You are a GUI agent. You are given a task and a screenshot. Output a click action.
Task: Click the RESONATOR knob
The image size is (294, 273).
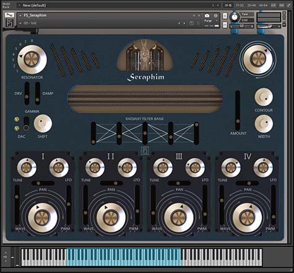32,60
